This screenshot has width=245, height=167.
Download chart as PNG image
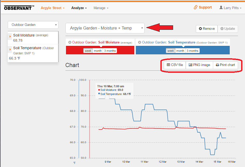coord(199,65)
